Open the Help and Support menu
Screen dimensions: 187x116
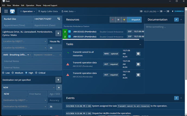tap(50, 5)
